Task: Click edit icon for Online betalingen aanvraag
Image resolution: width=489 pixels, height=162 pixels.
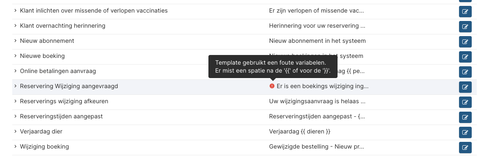Action: 465,72
